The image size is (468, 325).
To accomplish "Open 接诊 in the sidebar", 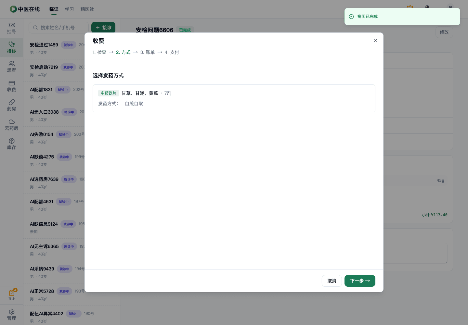I will (x=12, y=47).
